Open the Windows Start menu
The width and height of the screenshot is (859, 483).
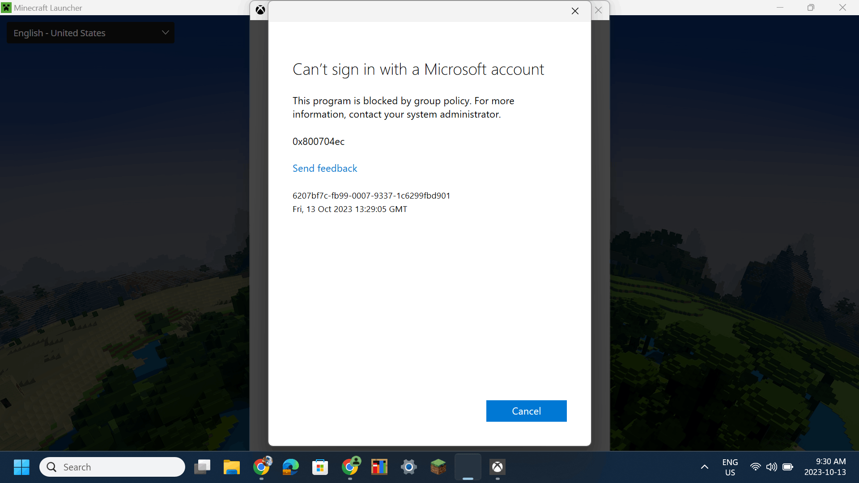click(21, 467)
